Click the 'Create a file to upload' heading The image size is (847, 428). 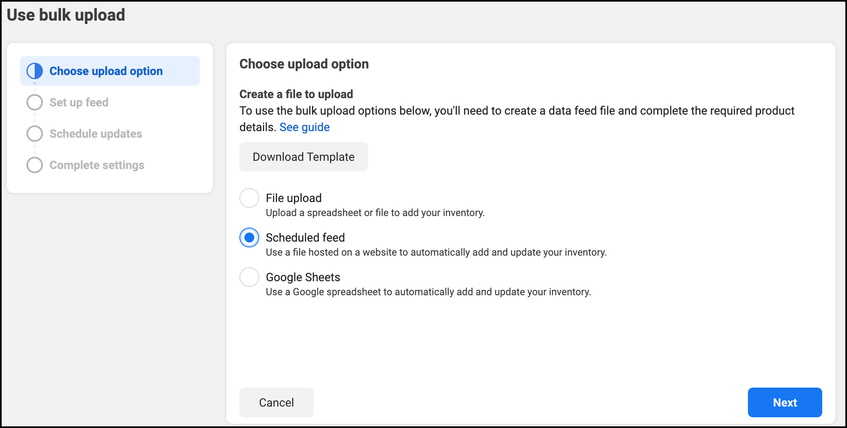tap(296, 94)
